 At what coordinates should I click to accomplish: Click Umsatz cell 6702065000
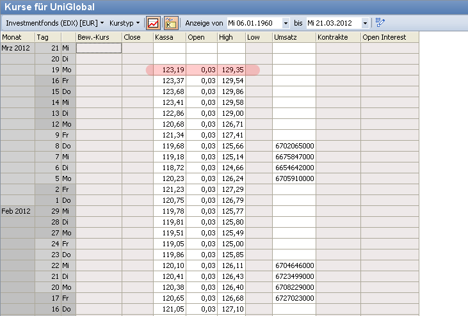pos(293,146)
